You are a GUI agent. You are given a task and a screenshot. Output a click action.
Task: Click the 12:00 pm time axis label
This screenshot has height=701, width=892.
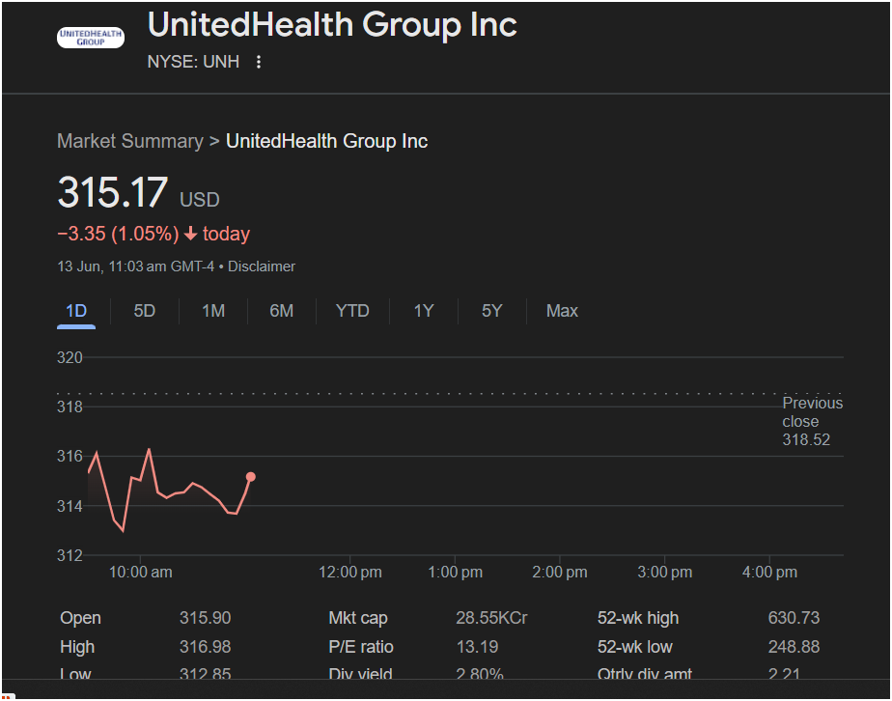click(349, 572)
